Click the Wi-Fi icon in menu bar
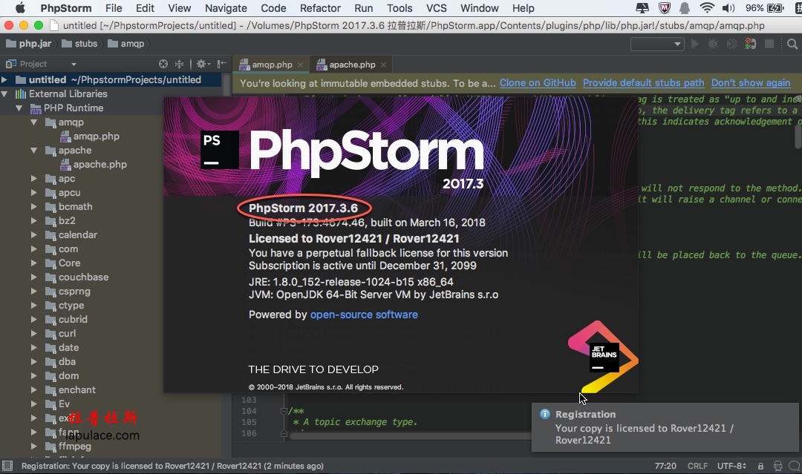Screen dimensions: 802x474 click(x=707, y=7)
